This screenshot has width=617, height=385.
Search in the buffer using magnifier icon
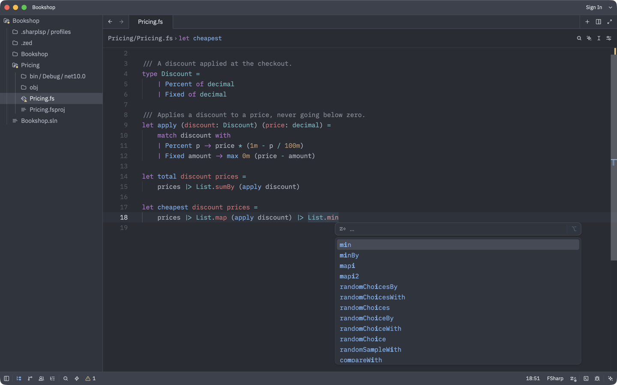pos(579,38)
